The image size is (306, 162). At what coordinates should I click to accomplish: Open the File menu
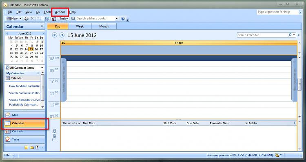tap(10, 12)
